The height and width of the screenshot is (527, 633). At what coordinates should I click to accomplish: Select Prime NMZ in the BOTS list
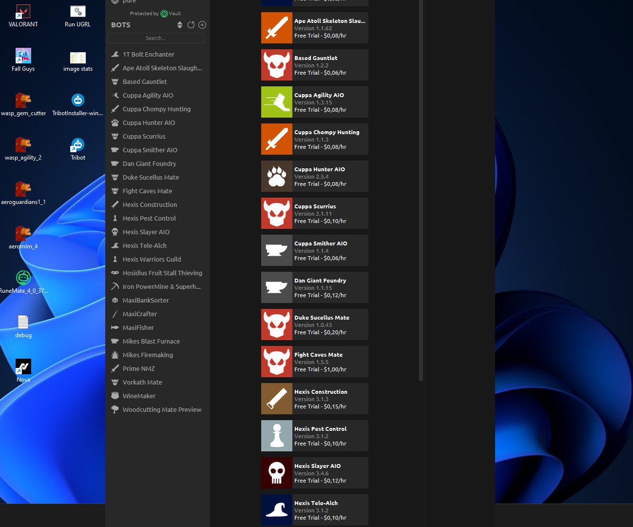tap(157, 368)
